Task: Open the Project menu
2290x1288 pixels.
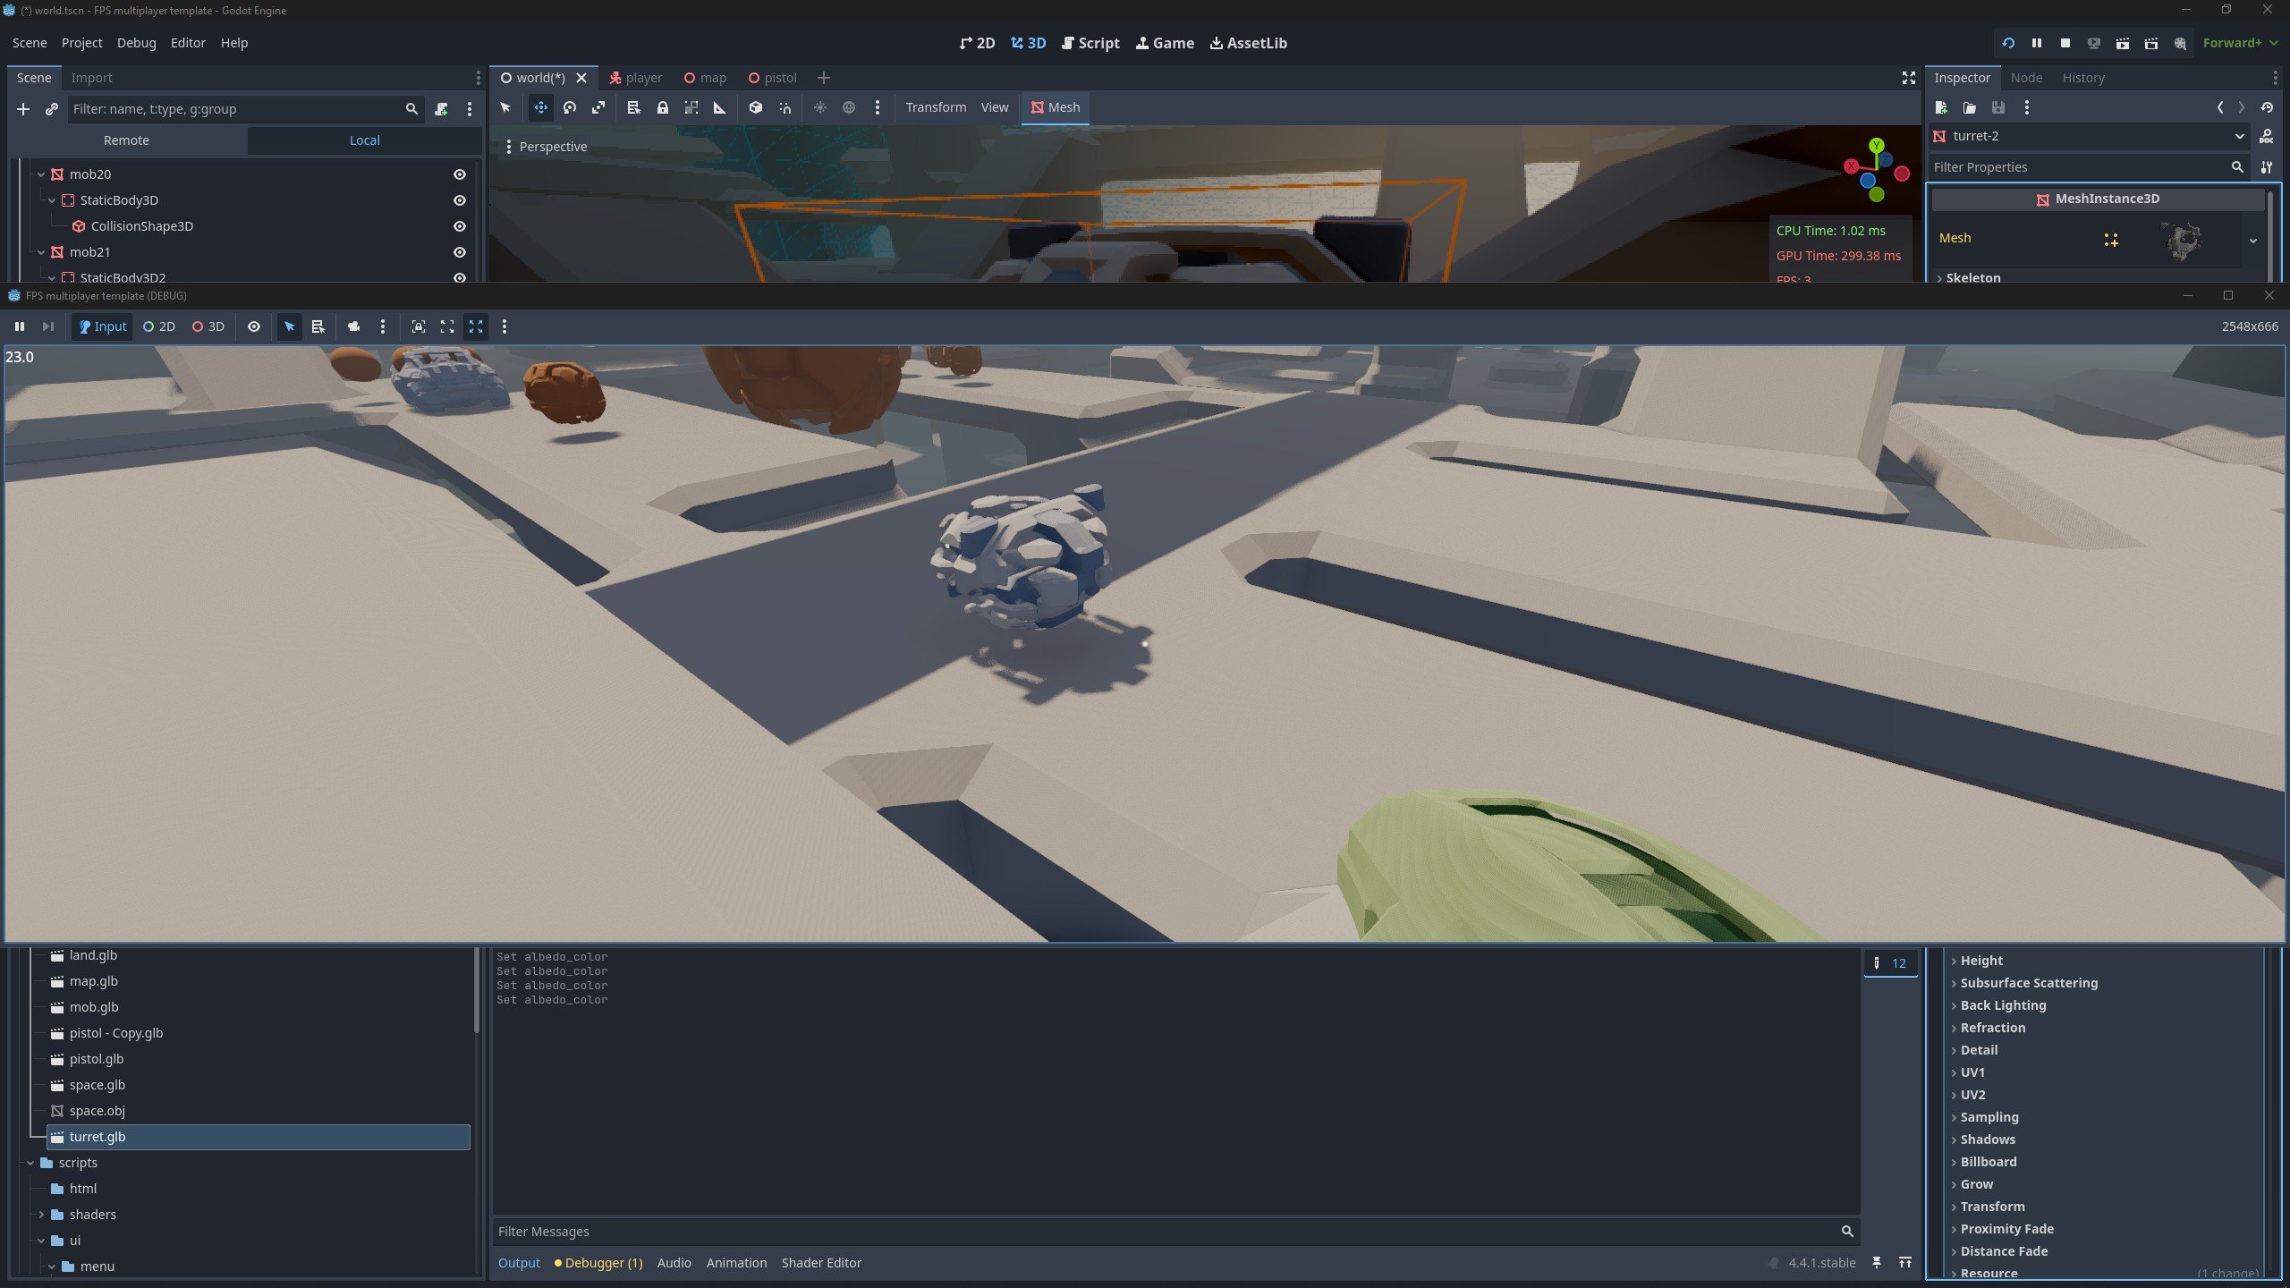Action: [x=81, y=43]
